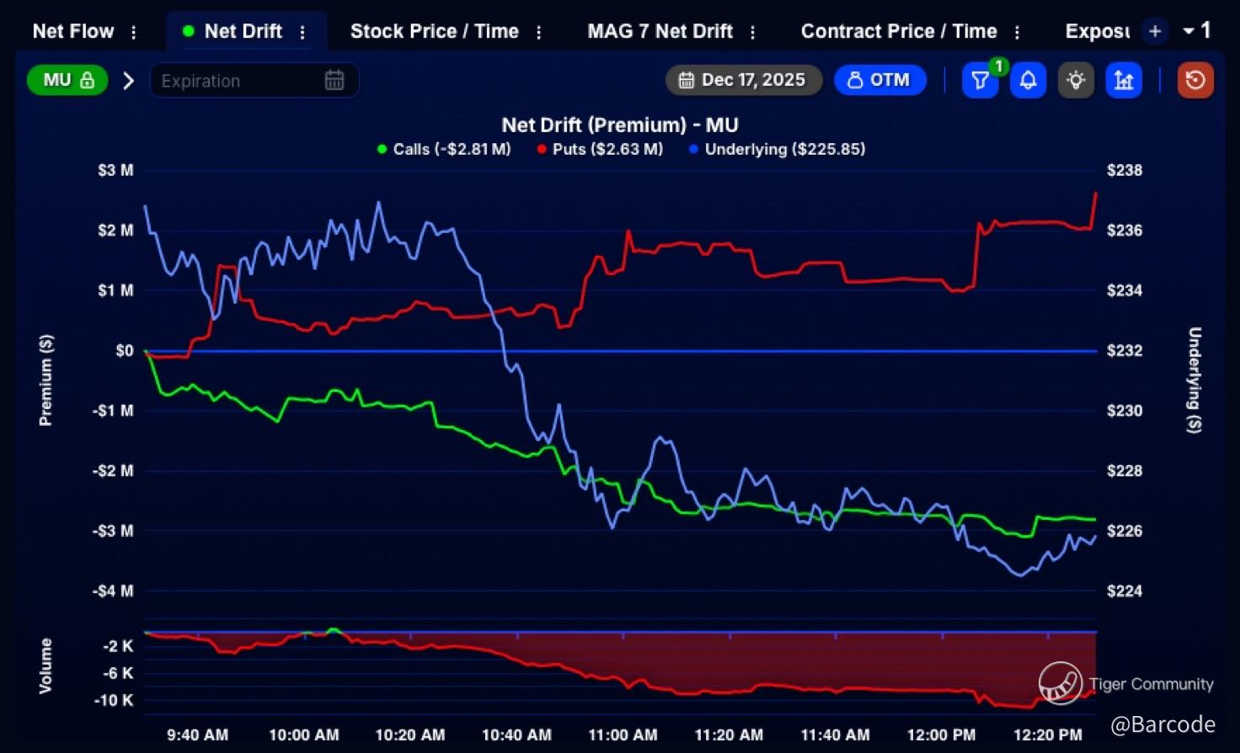Click the $228 underlying axis label

pos(1124,470)
